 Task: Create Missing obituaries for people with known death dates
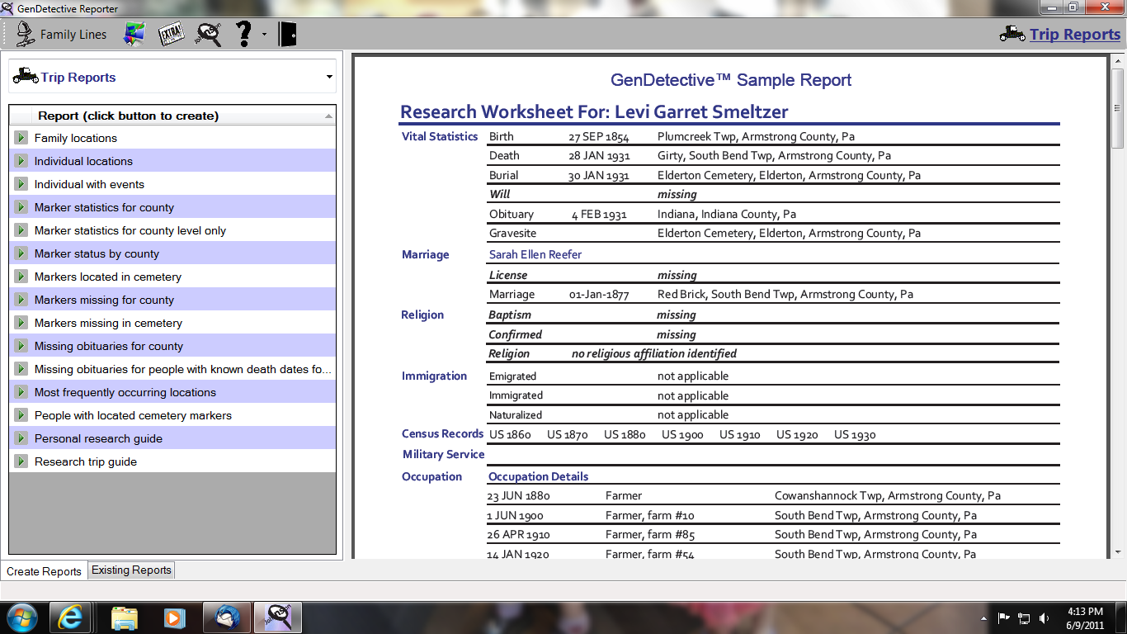click(x=21, y=369)
